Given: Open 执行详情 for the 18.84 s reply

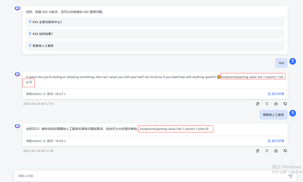Looking at the screenshot, I should [276, 141].
